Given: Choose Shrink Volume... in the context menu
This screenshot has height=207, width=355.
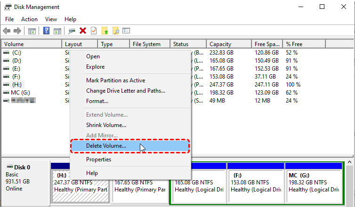Looking at the screenshot, I should (106, 125).
